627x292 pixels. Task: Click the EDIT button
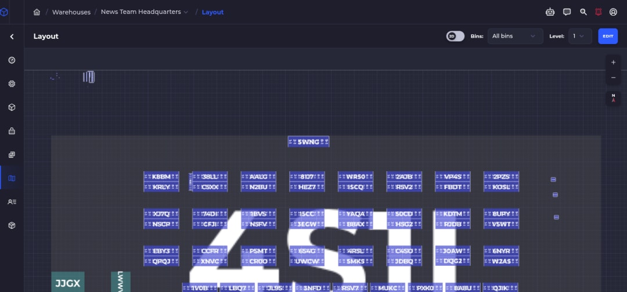click(608, 36)
